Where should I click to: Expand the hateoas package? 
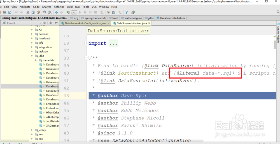[32, 34]
